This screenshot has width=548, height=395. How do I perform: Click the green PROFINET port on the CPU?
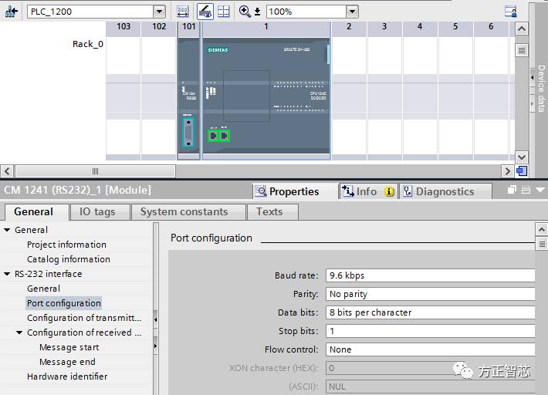tap(218, 135)
